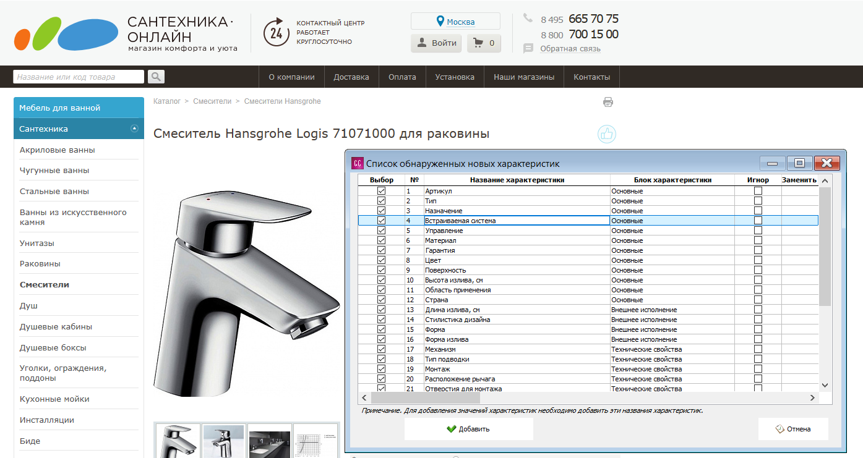
Task: Click the Добавить button
Action: pos(468,429)
